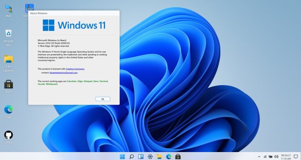
Task: Open the taskbar date and time
Action: (x=286, y=157)
